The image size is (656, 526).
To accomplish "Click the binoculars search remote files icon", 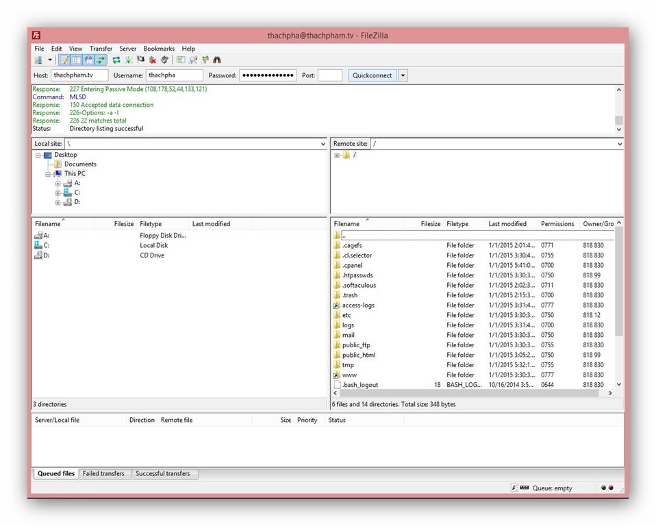I will (x=217, y=60).
